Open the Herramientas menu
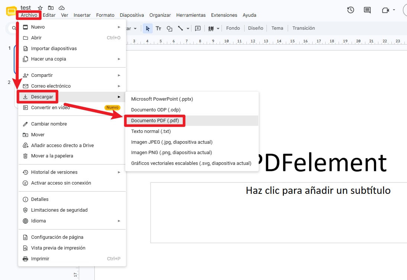Screen dimensions: 407x280 pyautogui.click(x=191, y=15)
